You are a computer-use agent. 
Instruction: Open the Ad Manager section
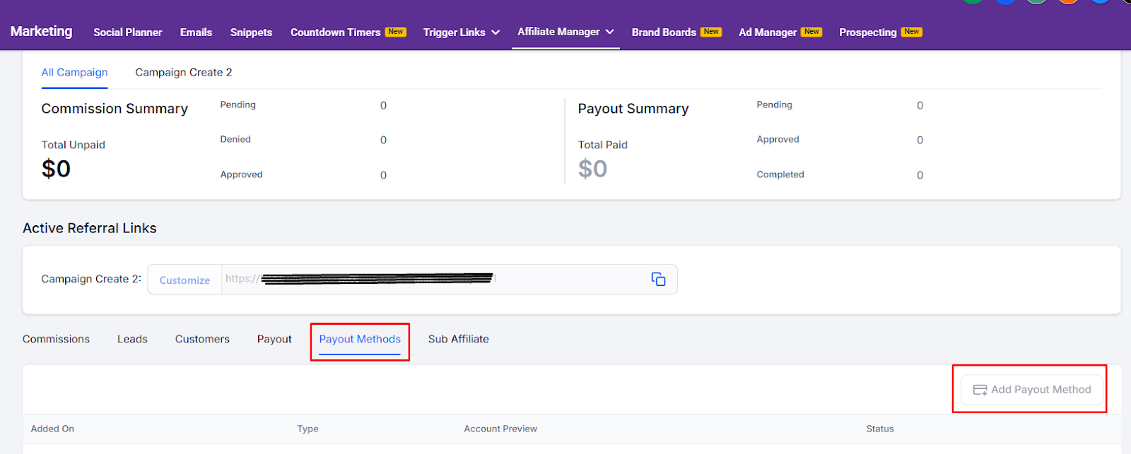(x=768, y=32)
